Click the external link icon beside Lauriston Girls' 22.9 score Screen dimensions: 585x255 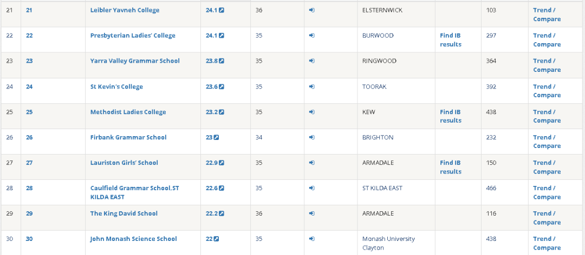(x=222, y=163)
